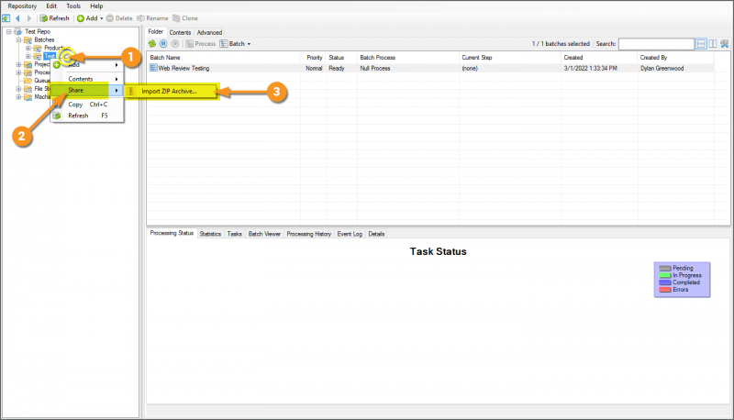Click the home icon in the toolbar
734x420 pixels.
tap(6, 18)
